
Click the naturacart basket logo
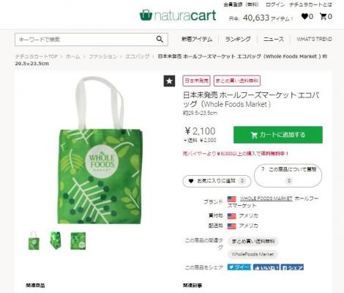coord(146,15)
